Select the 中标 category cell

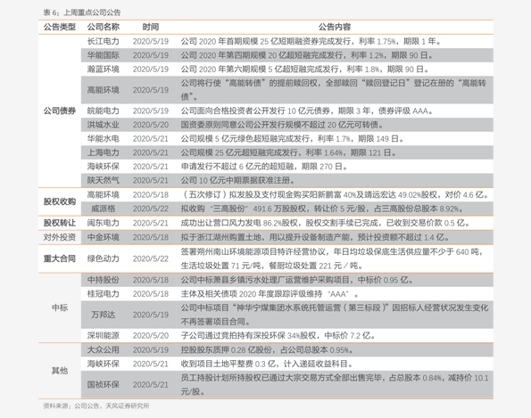pyautogui.click(x=60, y=307)
